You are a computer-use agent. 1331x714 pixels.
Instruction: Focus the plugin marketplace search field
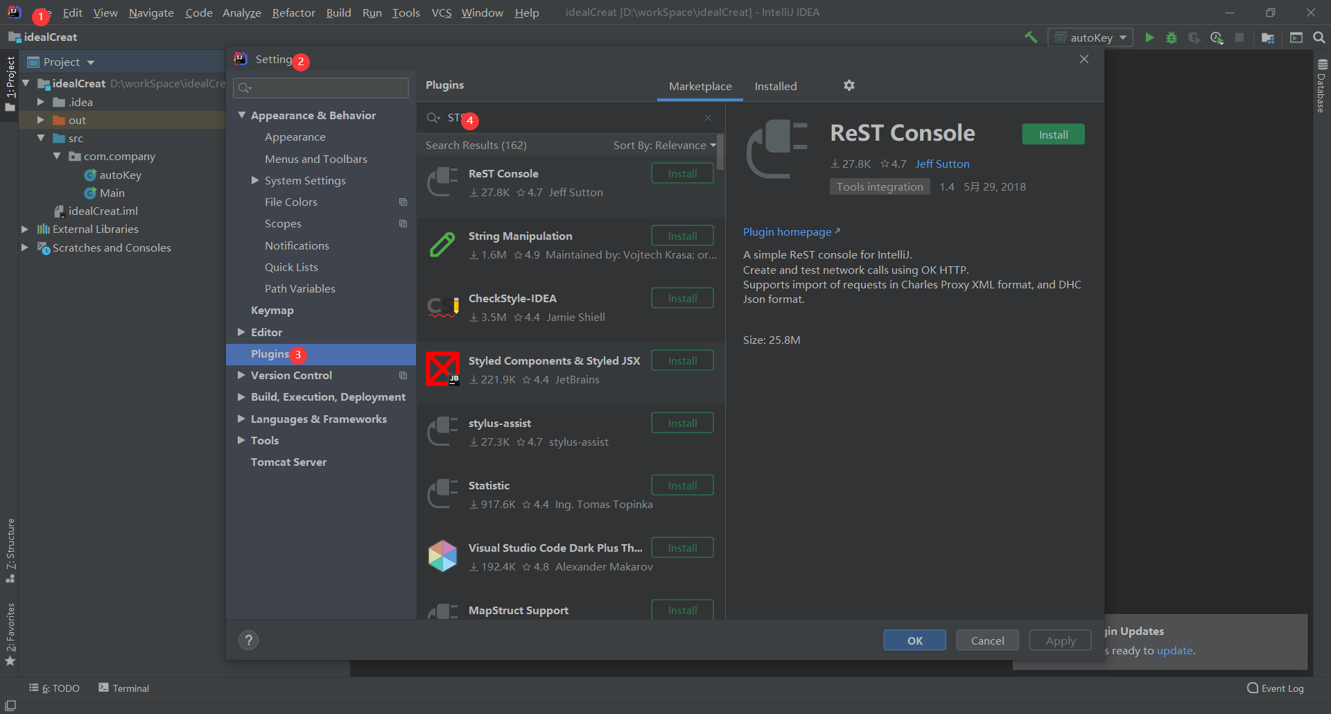click(570, 118)
